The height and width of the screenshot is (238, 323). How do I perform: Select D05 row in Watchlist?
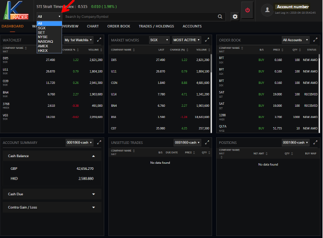(52, 60)
